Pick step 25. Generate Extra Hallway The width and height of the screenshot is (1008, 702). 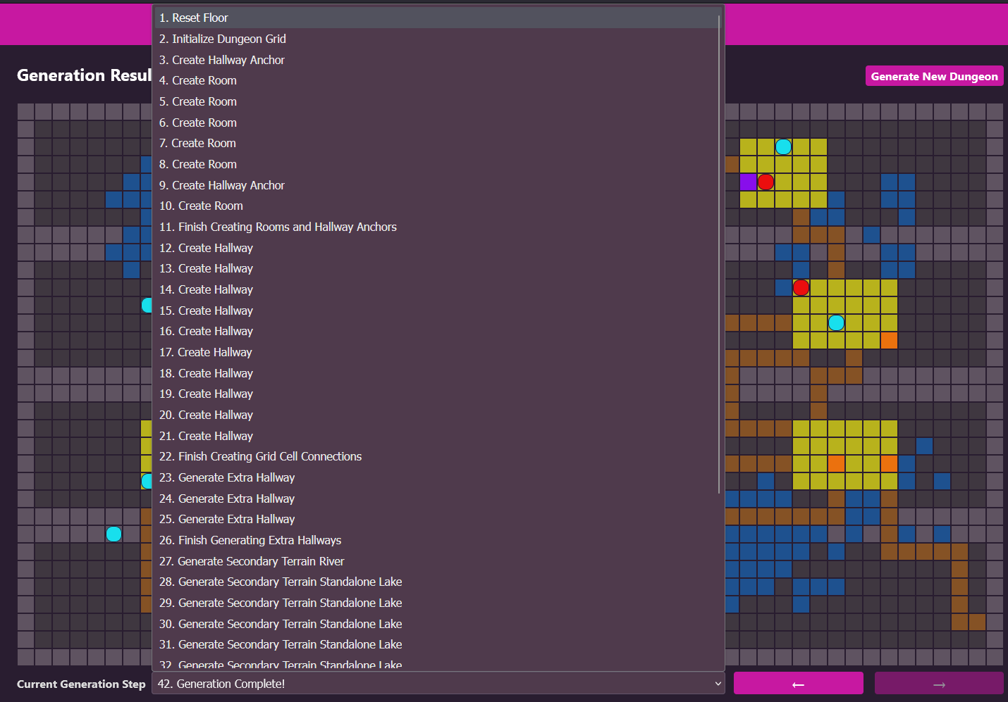tap(437, 519)
